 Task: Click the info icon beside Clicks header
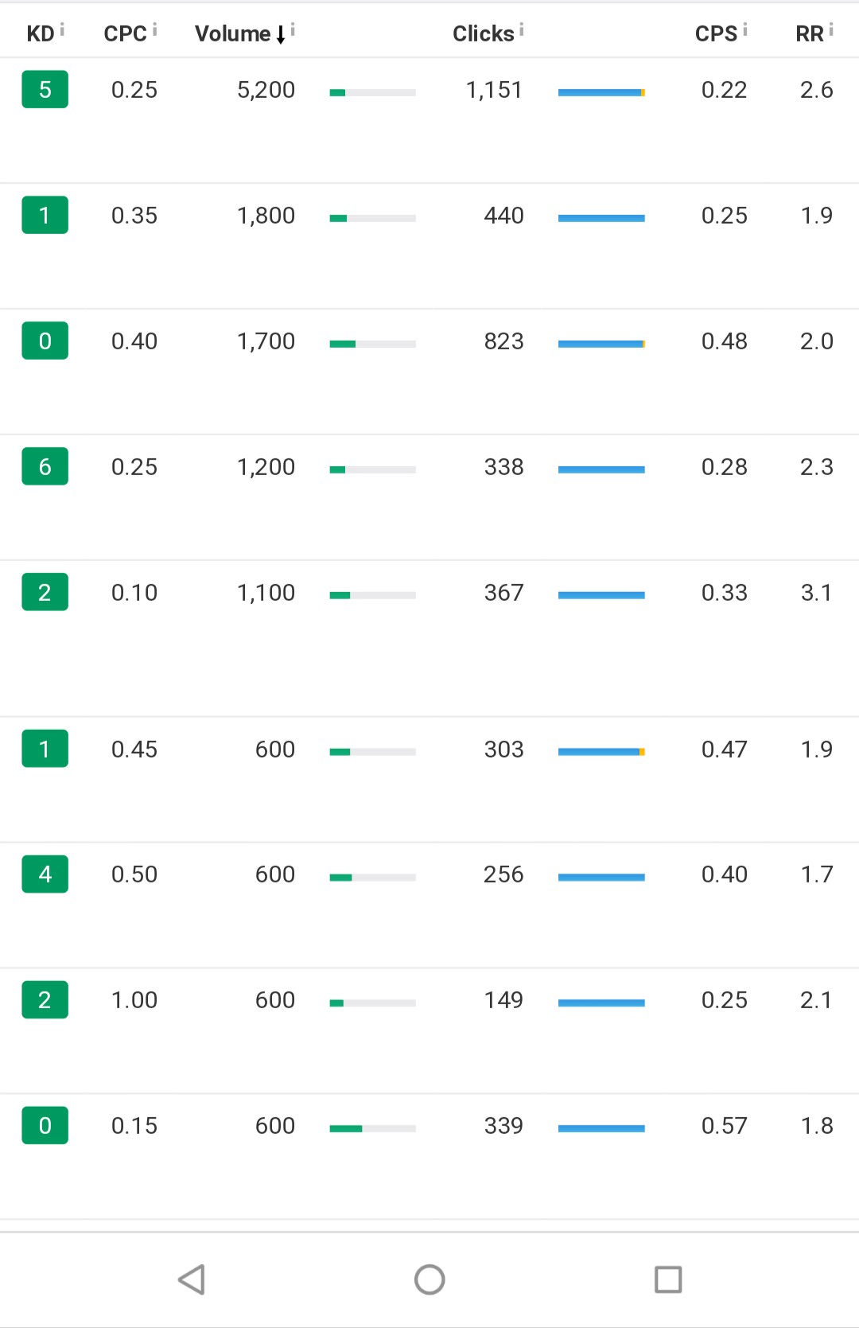521,29
